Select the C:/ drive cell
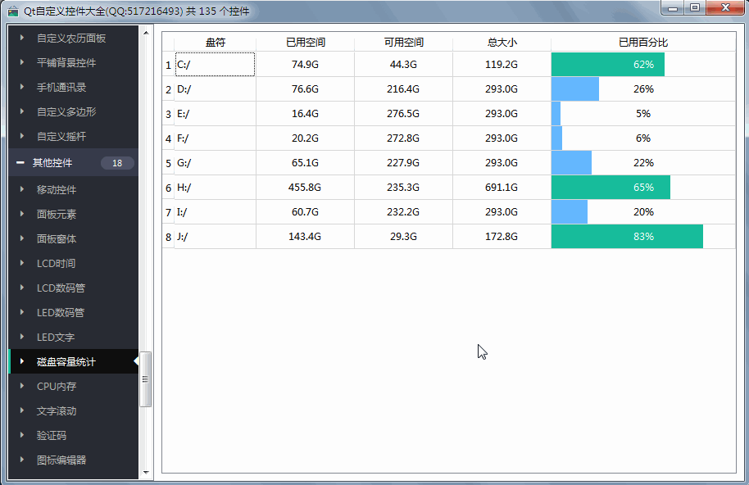Screen dimensions: 749x485 (x=215, y=65)
